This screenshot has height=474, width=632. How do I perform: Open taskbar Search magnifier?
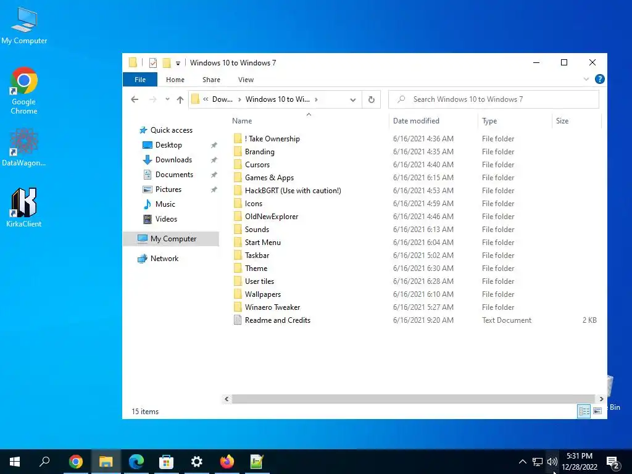(x=44, y=462)
